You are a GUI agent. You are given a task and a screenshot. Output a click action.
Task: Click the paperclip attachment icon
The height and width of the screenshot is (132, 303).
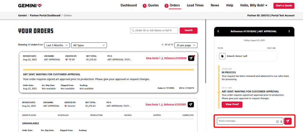coord(281,121)
